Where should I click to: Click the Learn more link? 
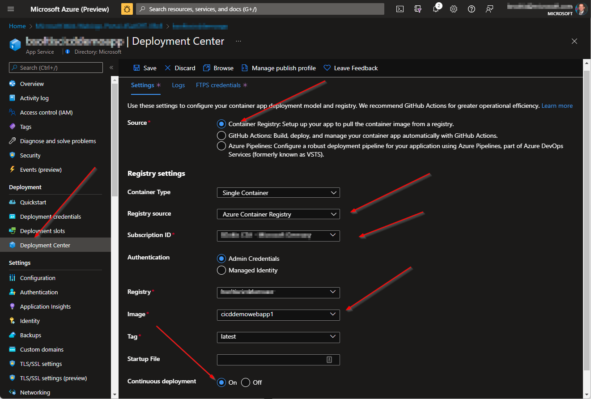[x=557, y=106]
